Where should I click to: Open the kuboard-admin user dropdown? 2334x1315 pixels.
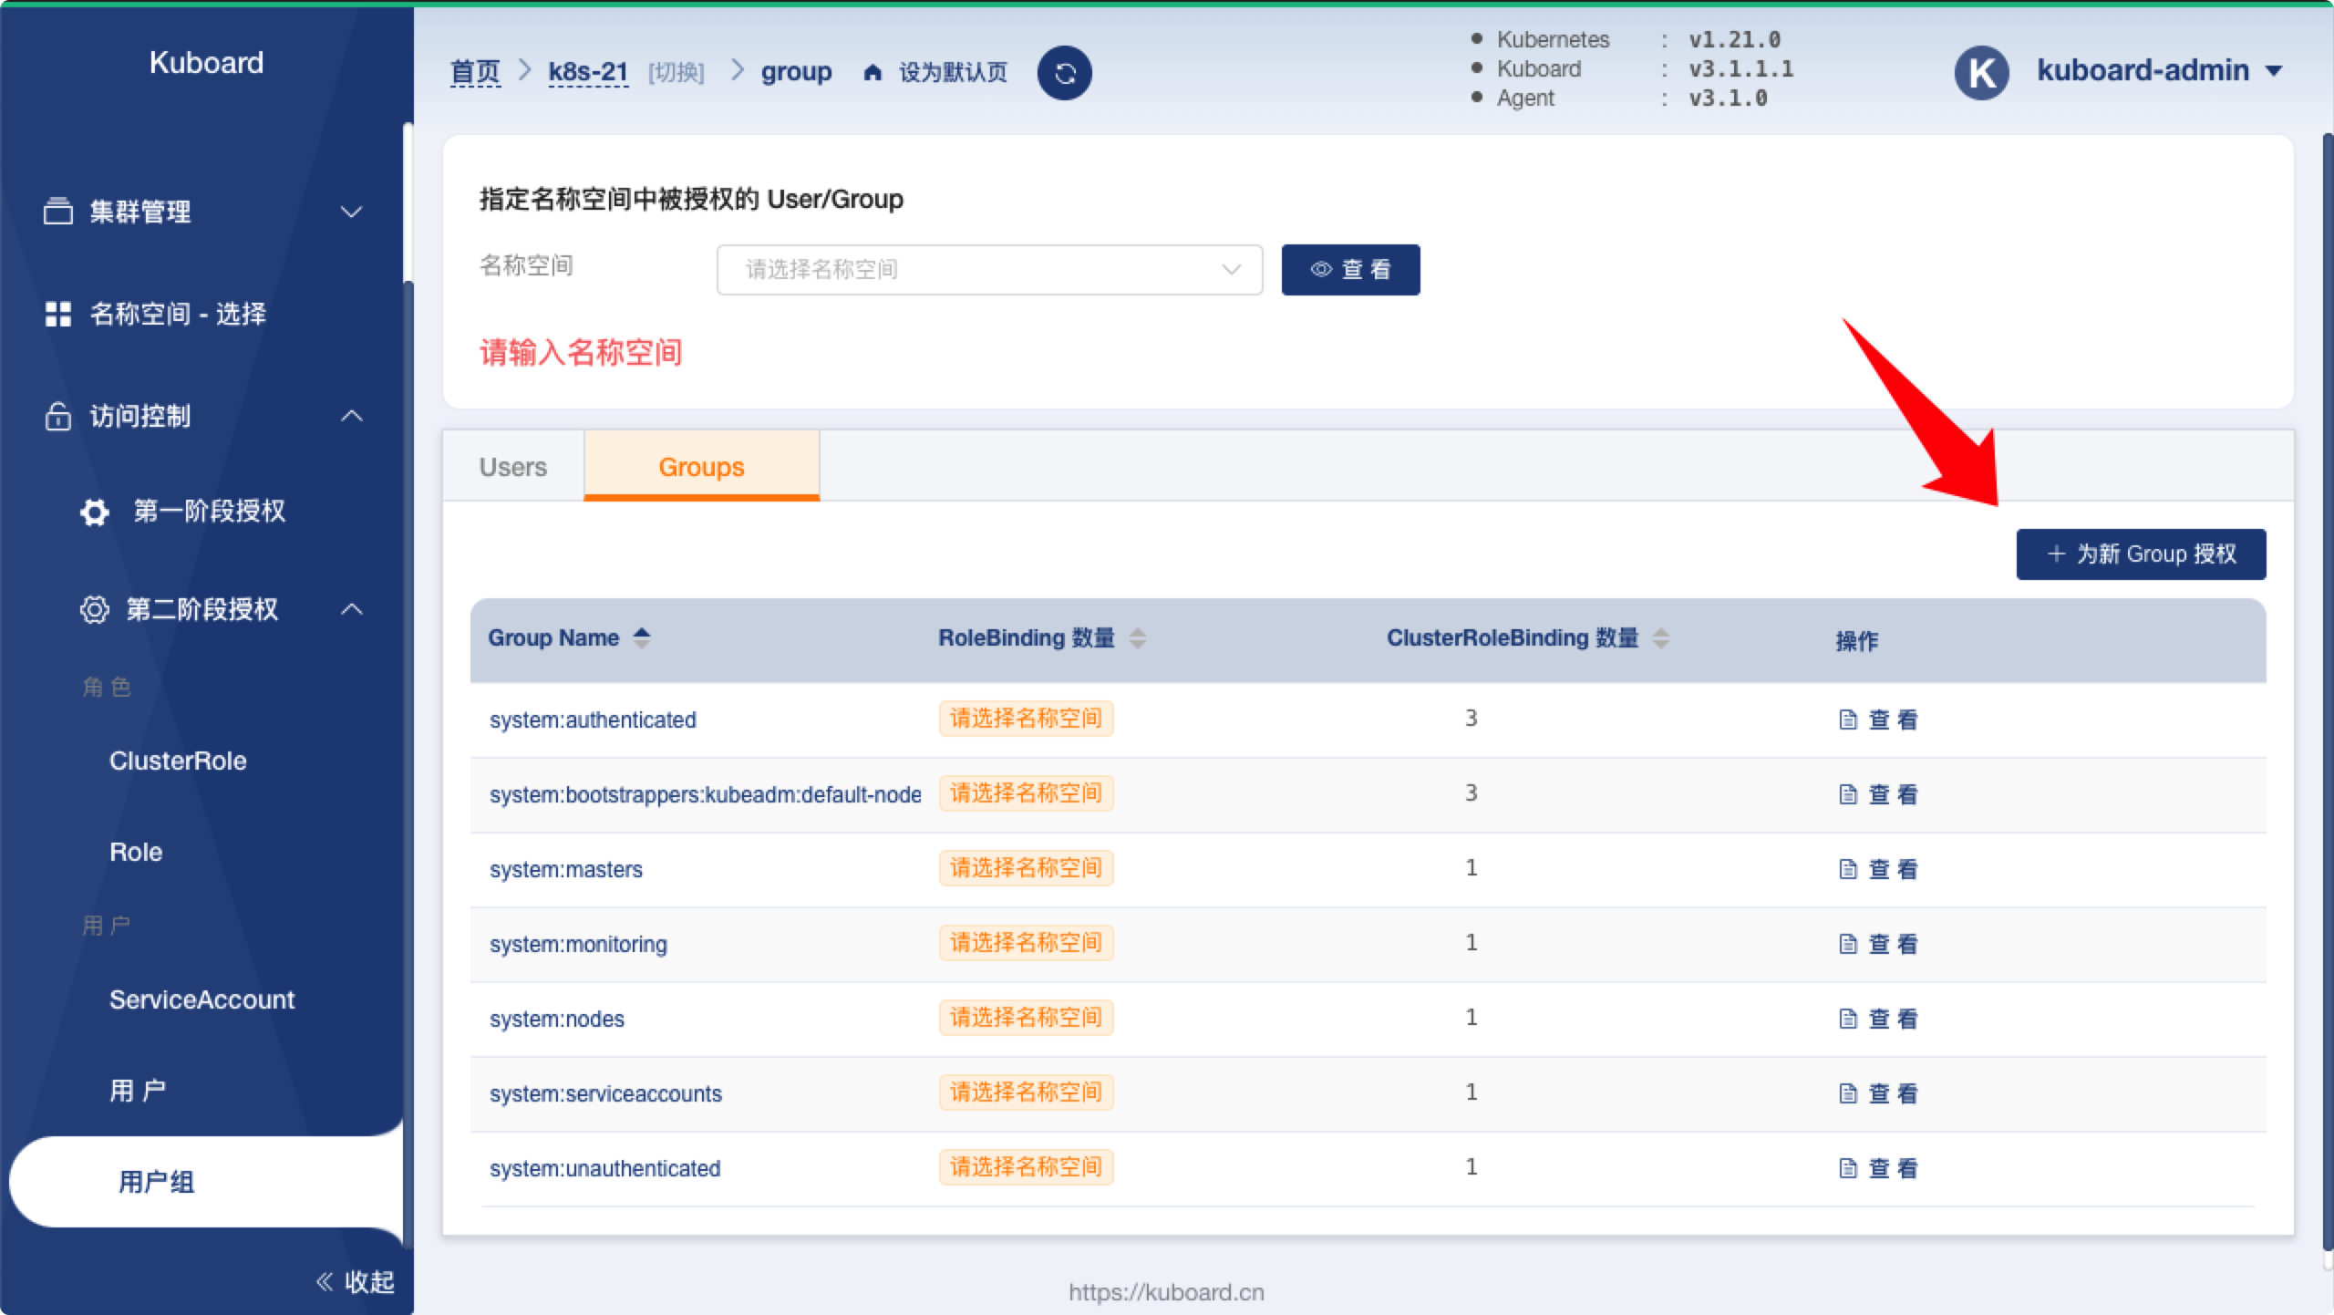pos(2159,70)
